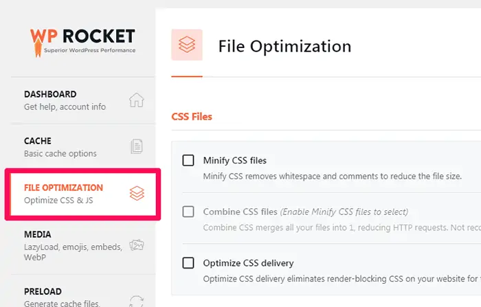The width and height of the screenshot is (481, 307).
Task: Click the Cache document icon
Action: point(137,146)
